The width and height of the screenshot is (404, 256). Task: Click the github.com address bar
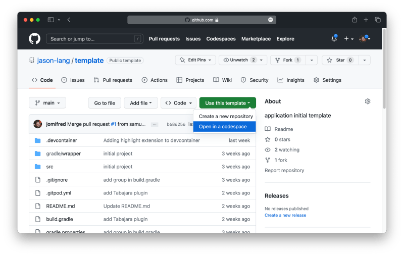point(201,20)
